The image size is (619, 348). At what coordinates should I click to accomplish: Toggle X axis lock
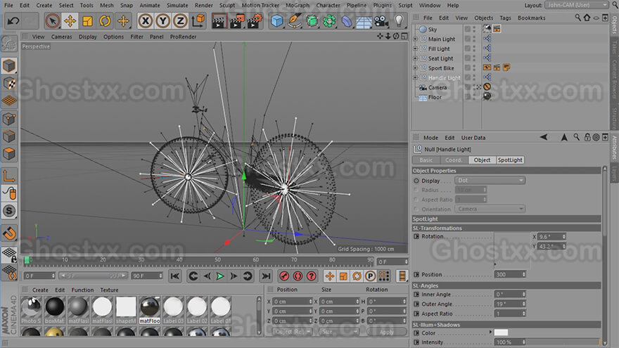point(146,20)
